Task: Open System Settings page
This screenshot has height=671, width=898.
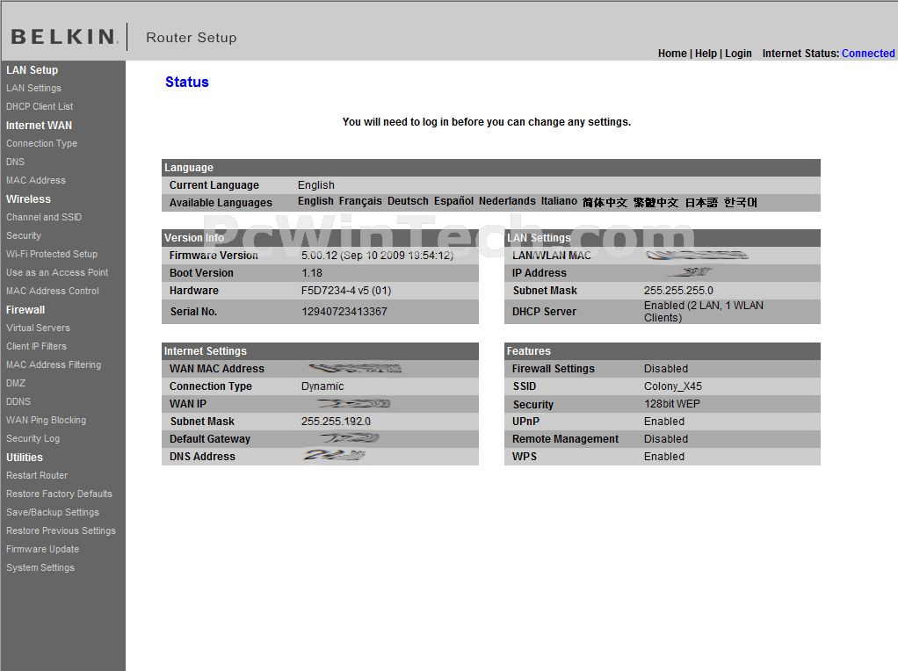Action: coord(40,568)
